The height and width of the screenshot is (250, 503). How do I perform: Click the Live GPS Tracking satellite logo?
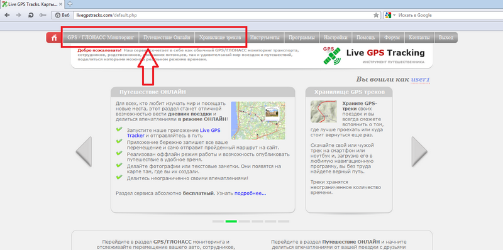pos(332,56)
